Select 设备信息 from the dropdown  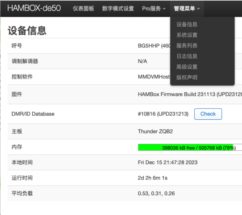click(x=187, y=24)
